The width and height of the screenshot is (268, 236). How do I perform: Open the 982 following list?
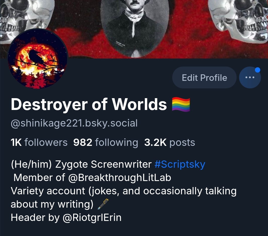coord(106,142)
